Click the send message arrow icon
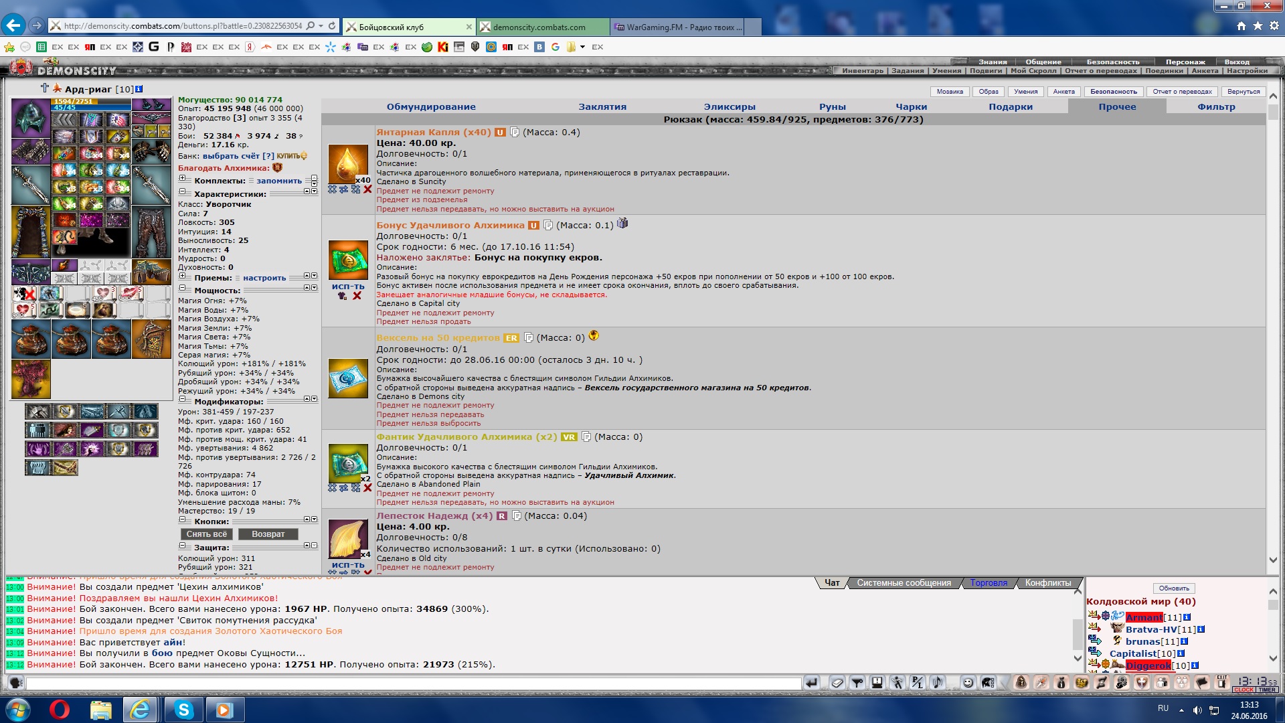Viewport: 1285px width, 723px height. pos(811,682)
